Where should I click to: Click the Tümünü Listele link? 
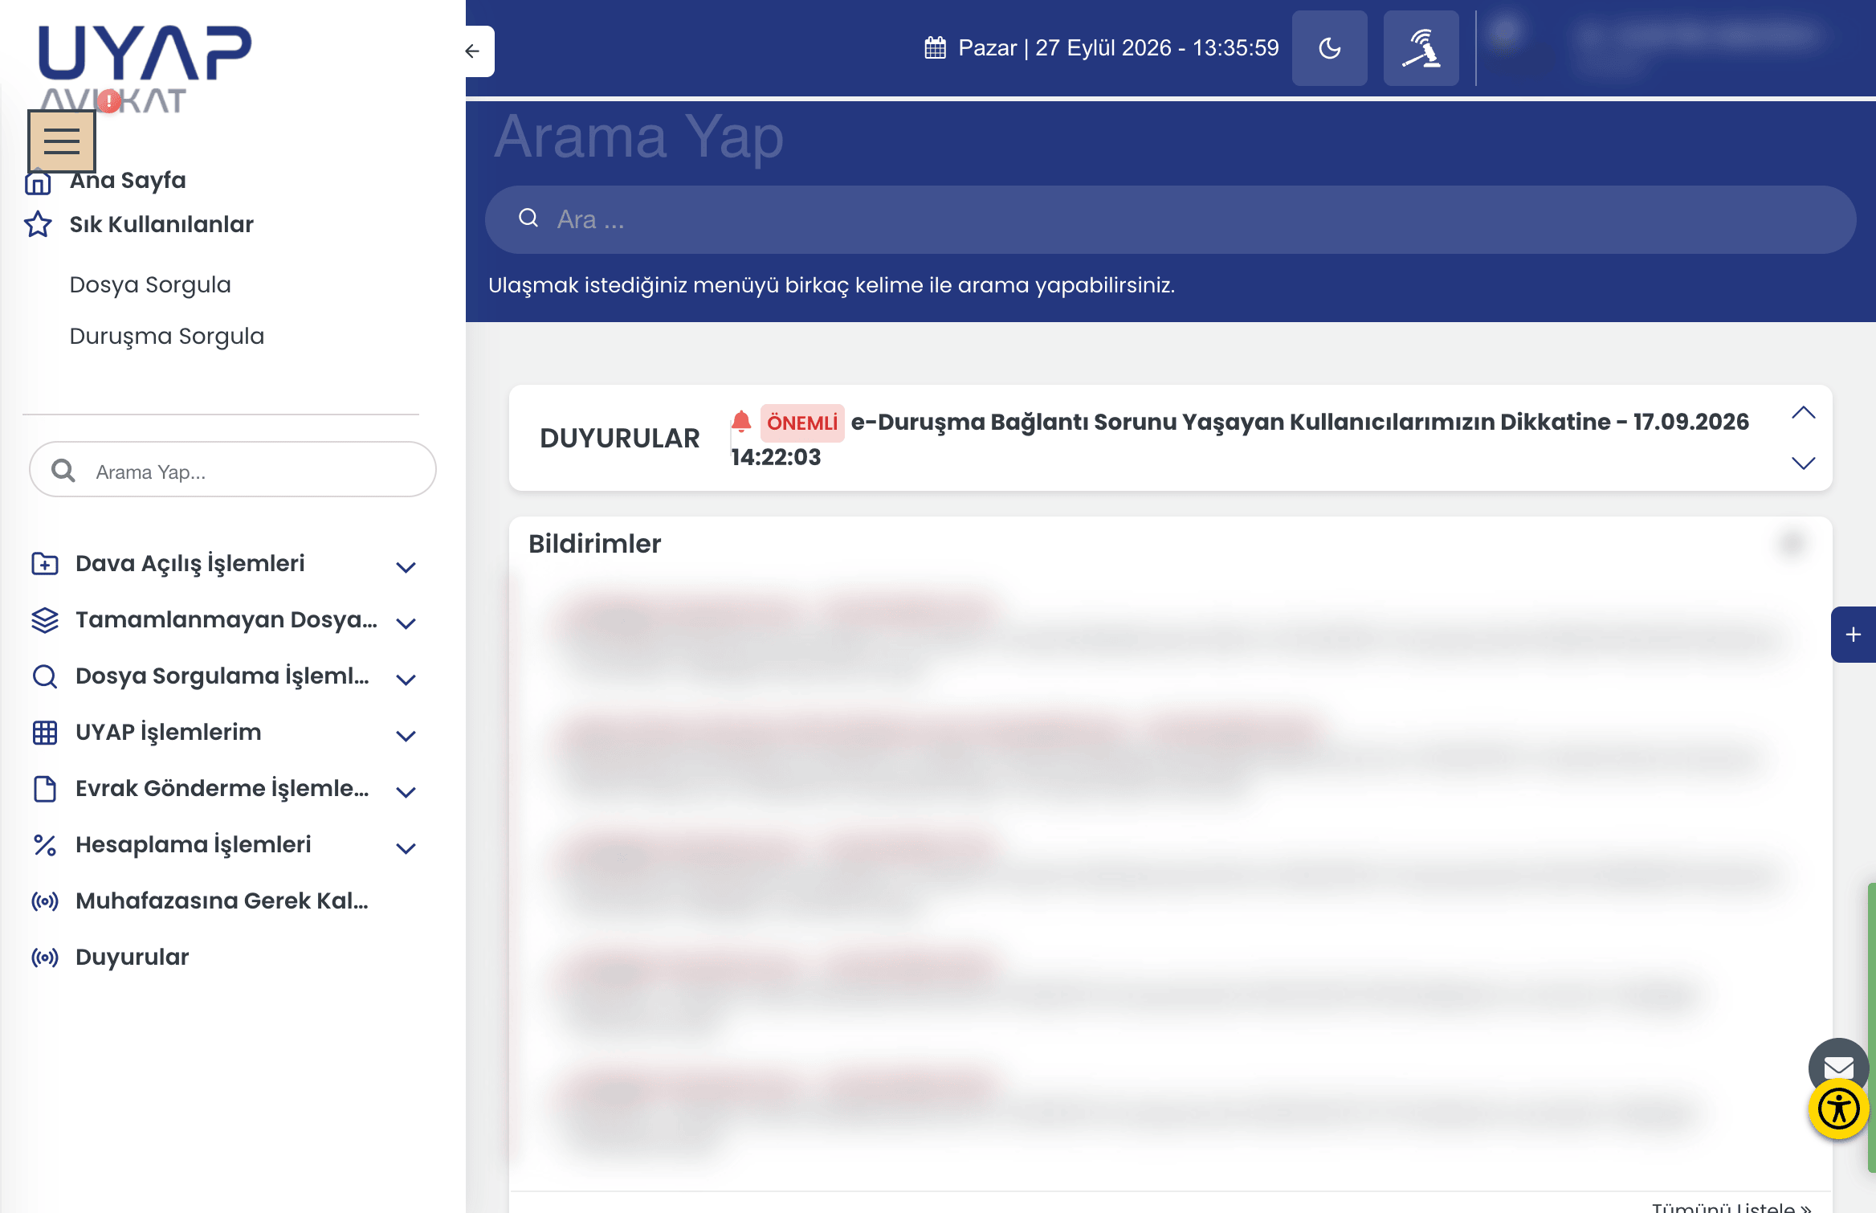(1732, 1206)
